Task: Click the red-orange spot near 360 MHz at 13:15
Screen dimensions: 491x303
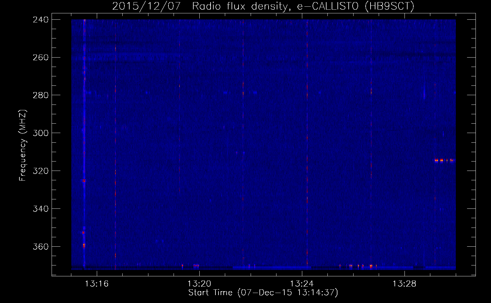Action: pos(84,245)
